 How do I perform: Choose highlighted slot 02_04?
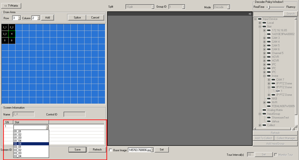31,144
